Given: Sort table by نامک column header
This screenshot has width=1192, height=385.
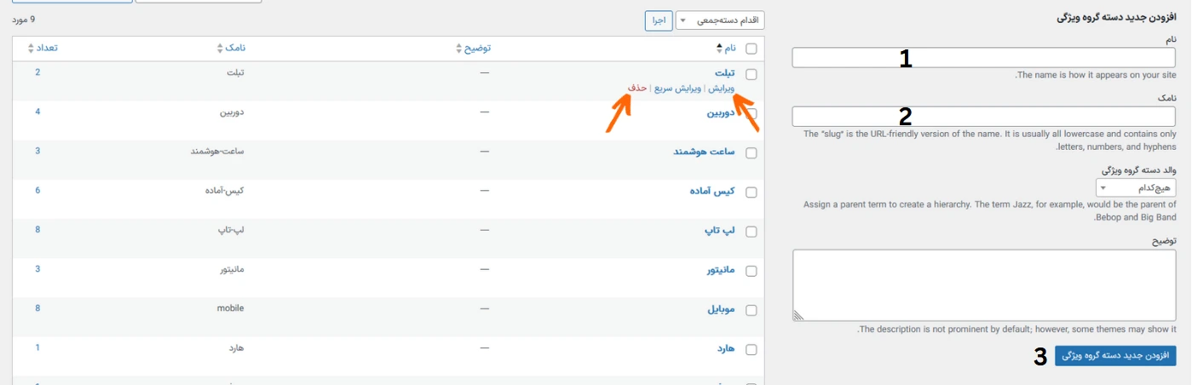Looking at the screenshot, I should click(231, 49).
